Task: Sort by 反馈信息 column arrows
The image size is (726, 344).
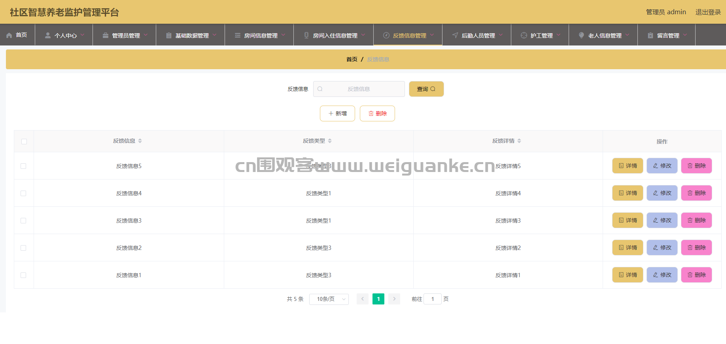Action: pos(140,141)
